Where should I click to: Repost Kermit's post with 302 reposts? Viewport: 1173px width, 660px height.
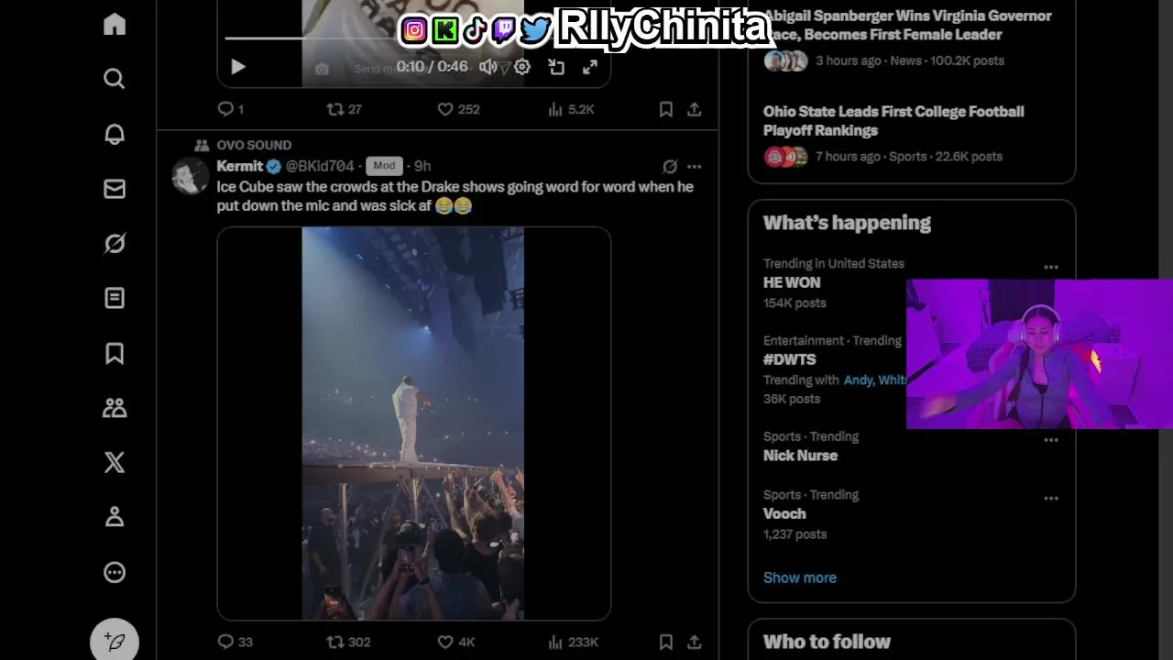point(335,642)
